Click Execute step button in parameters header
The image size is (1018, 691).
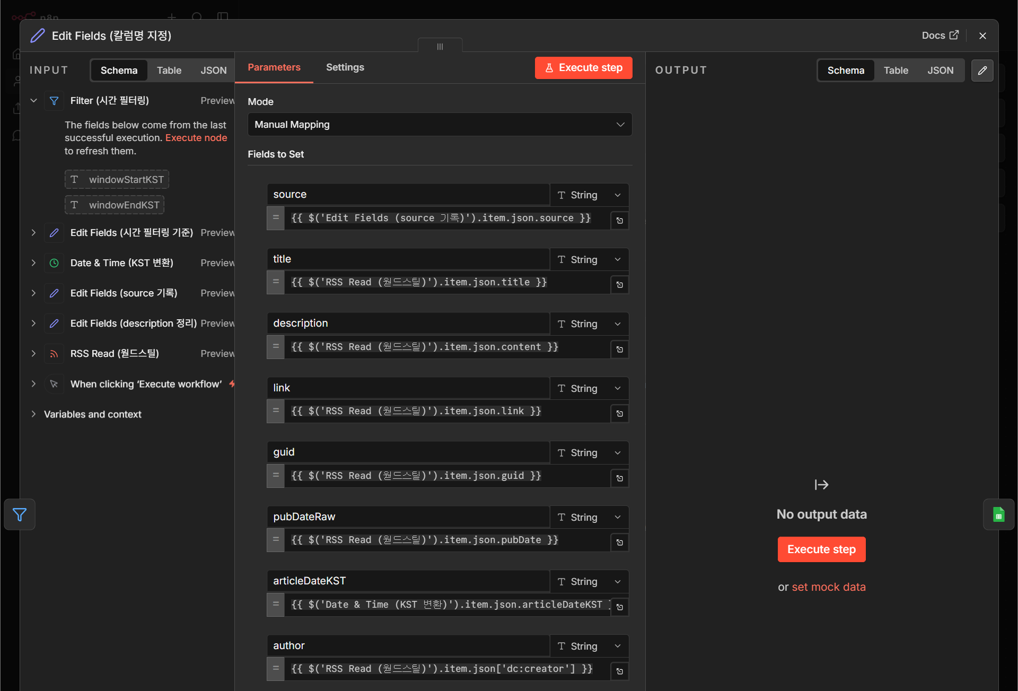tap(584, 68)
